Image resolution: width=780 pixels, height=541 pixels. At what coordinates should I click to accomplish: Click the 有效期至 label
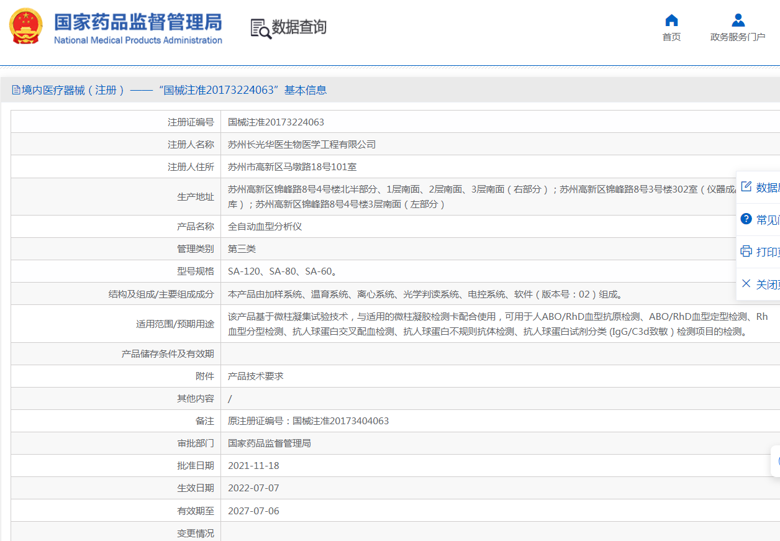[x=196, y=511]
